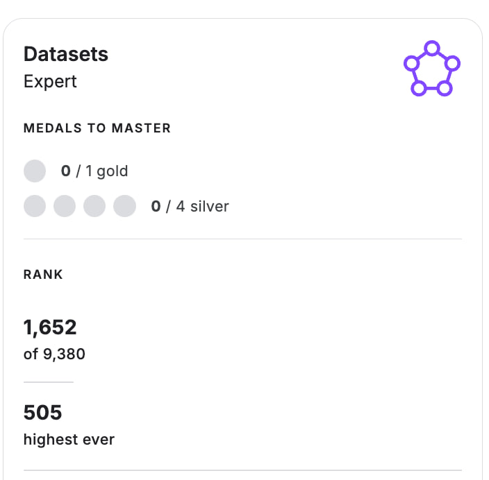
Task: Select the RANK section label
Action: (43, 275)
